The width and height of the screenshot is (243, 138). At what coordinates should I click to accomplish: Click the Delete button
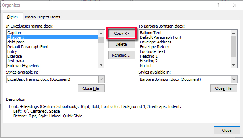[x=121, y=44]
